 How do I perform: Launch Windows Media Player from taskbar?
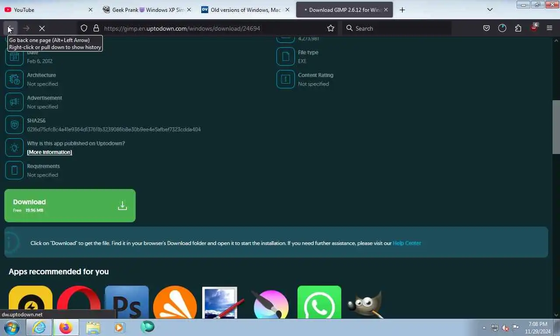click(119, 327)
